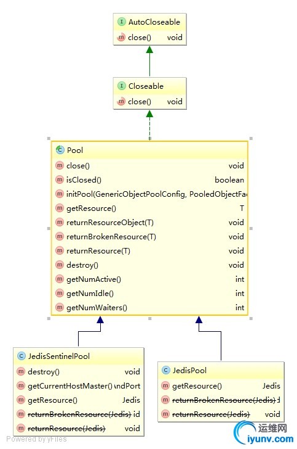Select returnResourceObject(T) method text

[110, 223]
